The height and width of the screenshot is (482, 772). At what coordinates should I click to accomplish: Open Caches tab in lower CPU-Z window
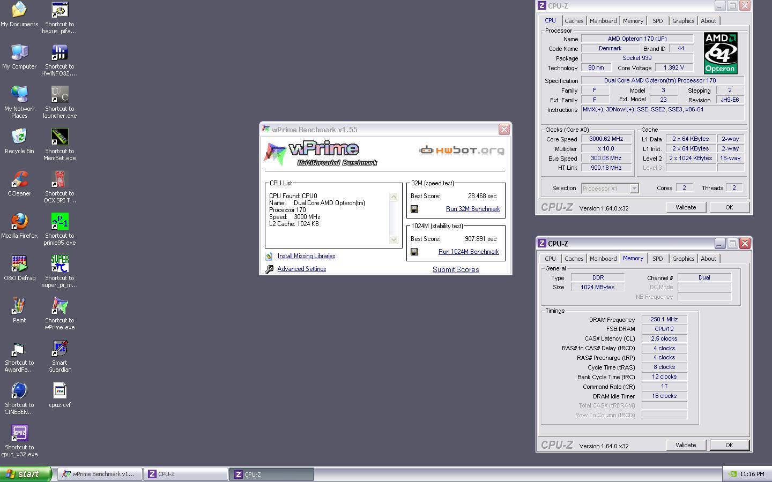(x=574, y=259)
